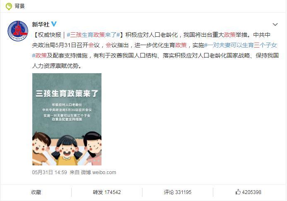Click the cartoon children in the poster
287x201 pixels.
[x=67, y=148]
